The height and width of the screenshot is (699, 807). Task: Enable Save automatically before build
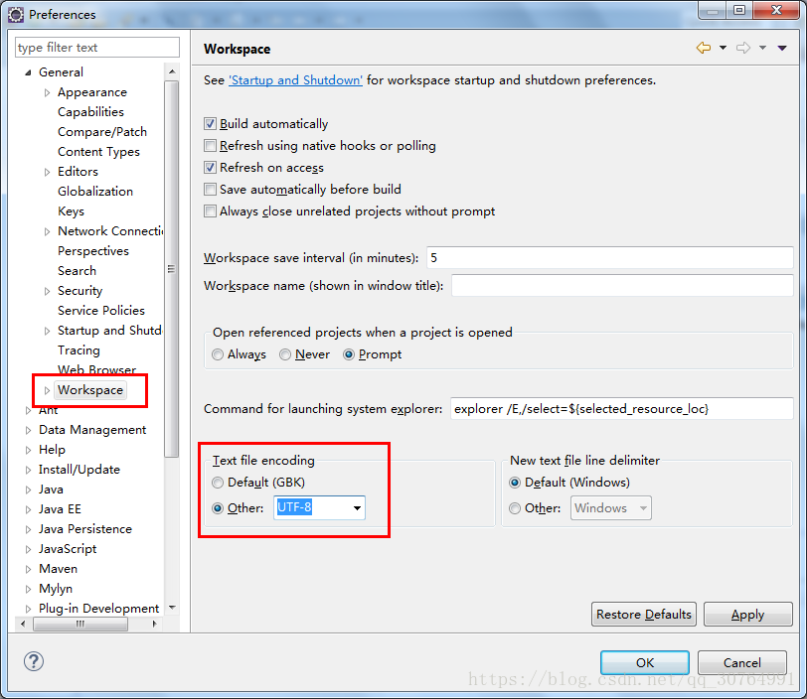click(210, 190)
